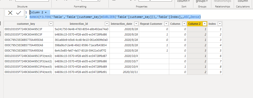Viewport: 253px width, 98px height.
Task: Open interection_id column filter dropdown
Action: (x=107, y=24)
